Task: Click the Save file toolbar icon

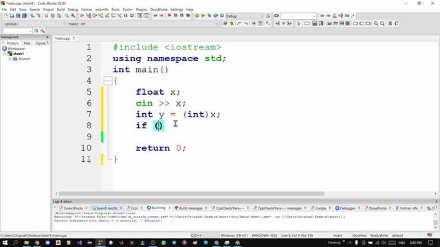Action: tap(18, 16)
